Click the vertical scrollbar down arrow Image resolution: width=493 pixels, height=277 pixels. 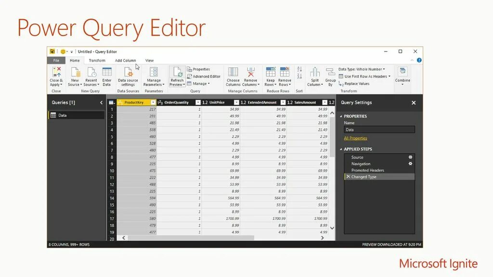(332, 228)
